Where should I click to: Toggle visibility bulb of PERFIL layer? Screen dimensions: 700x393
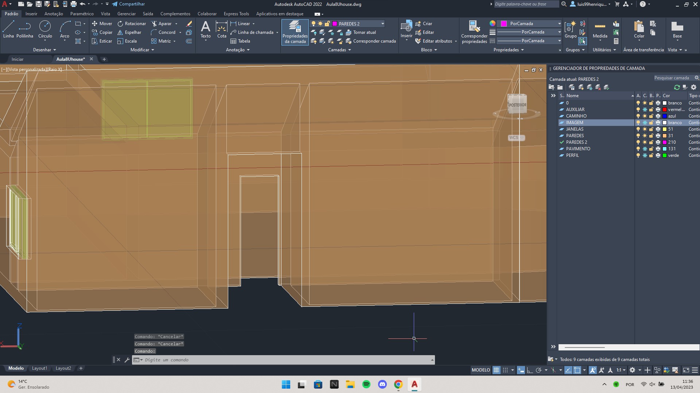(638, 155)
